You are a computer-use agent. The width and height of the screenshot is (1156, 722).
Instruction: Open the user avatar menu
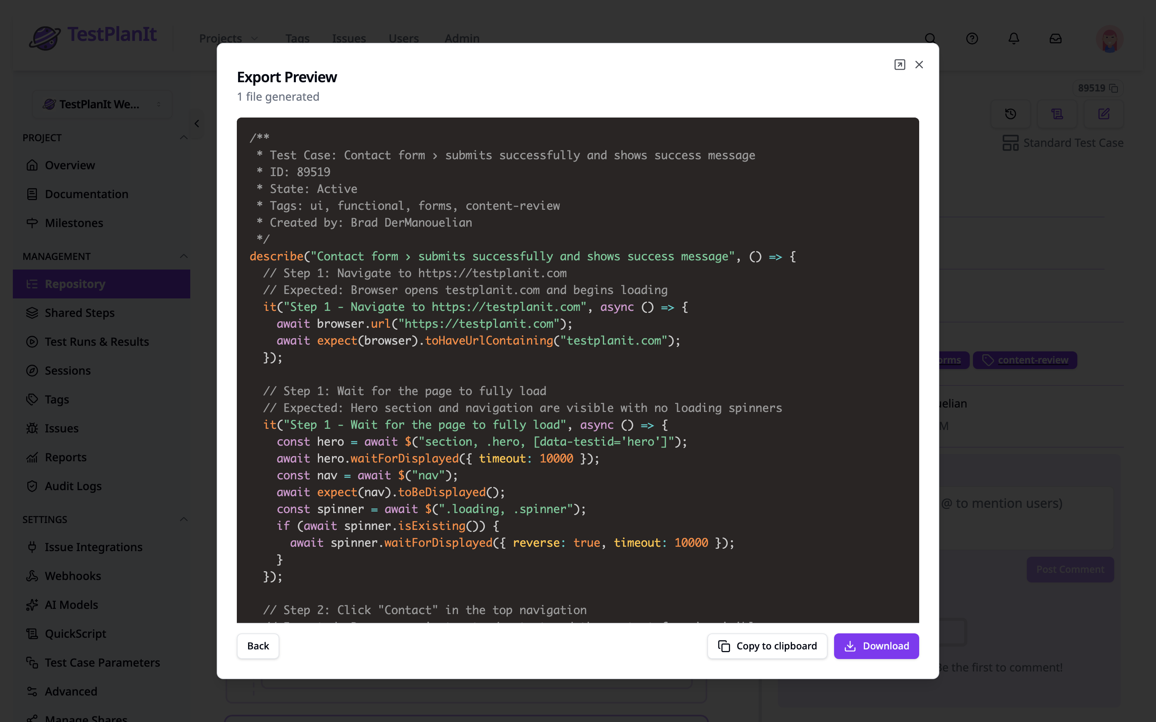coord(1109,39)
